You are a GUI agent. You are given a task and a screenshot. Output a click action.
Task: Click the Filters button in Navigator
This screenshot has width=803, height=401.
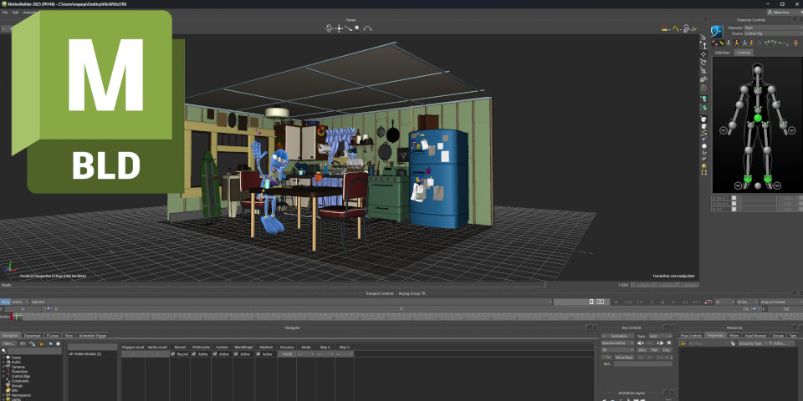8,343
